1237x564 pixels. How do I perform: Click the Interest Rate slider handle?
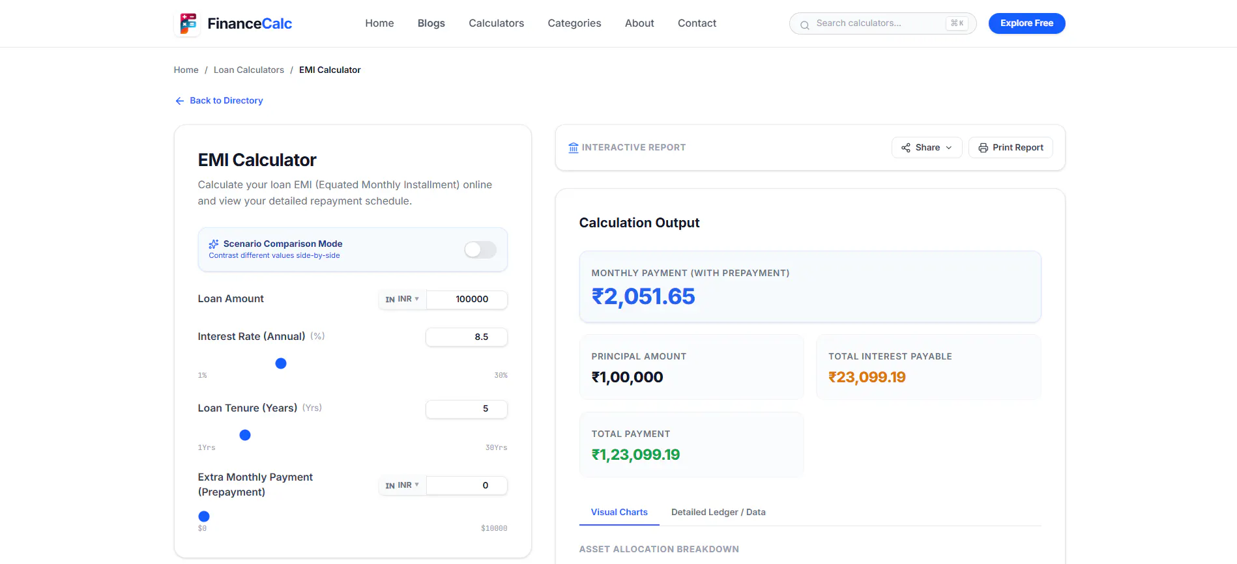coord(281,363)
